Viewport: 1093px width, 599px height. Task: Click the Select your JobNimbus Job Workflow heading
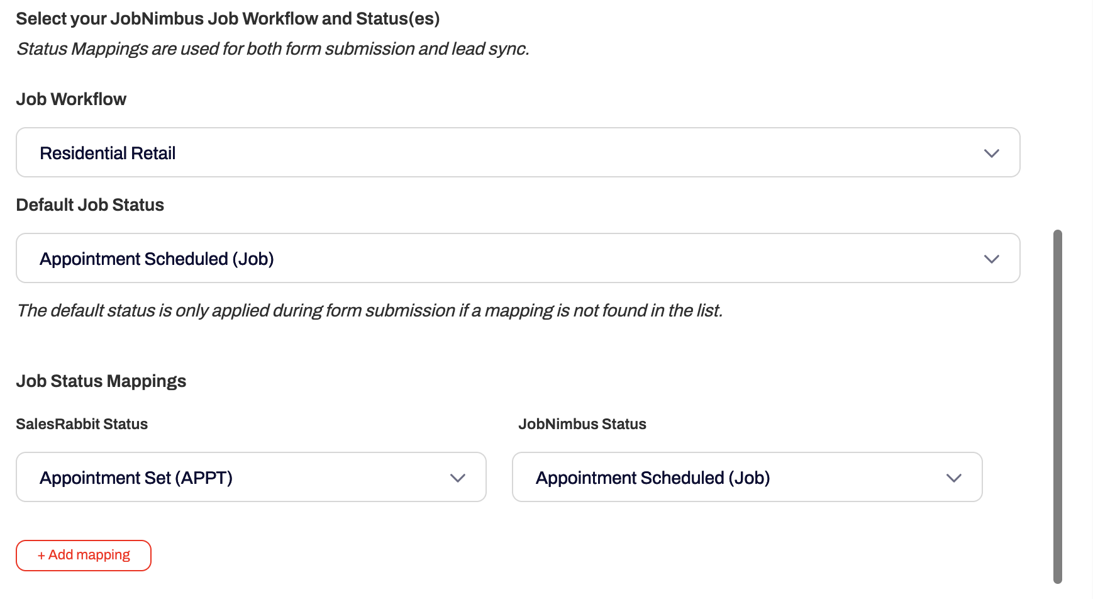click(x=228, y=19)
